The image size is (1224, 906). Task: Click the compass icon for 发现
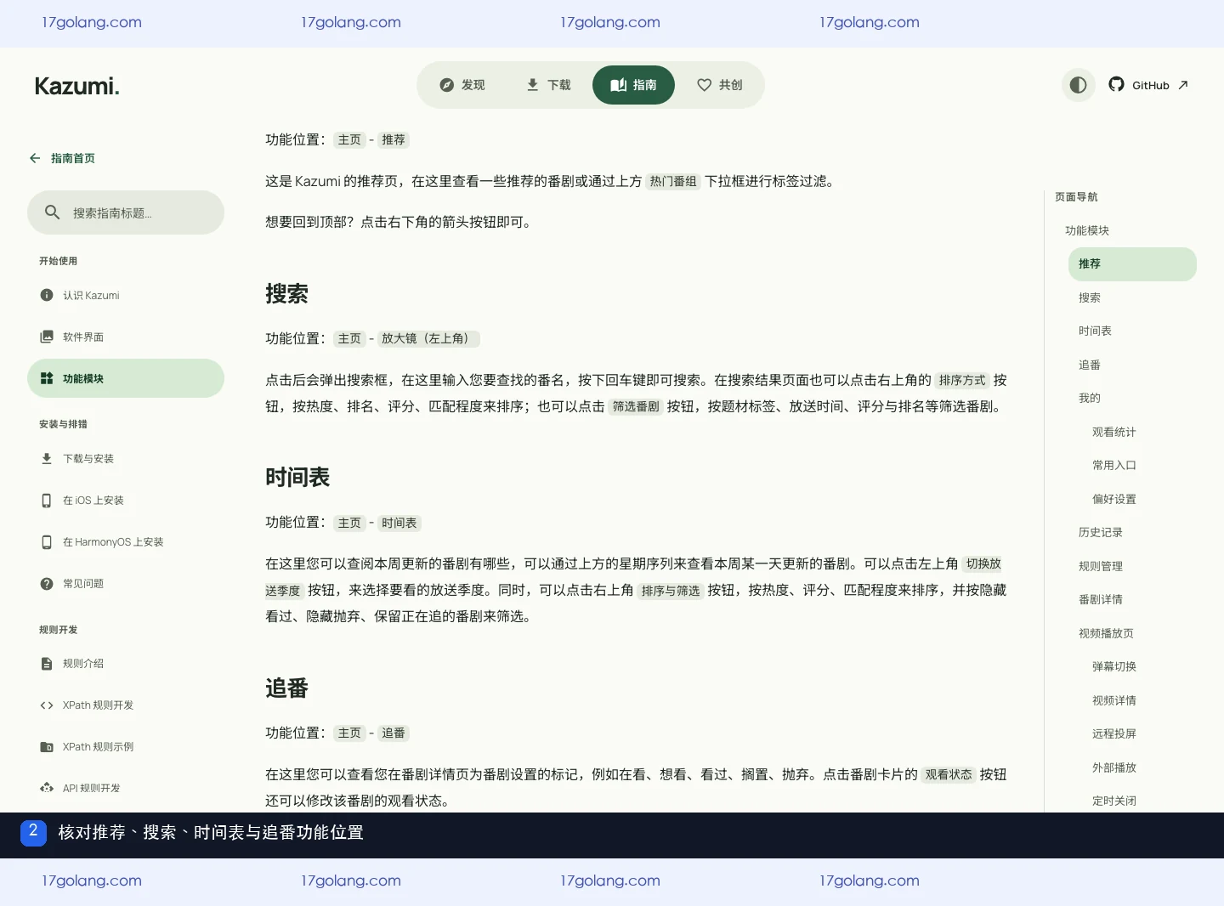point(446,85)
